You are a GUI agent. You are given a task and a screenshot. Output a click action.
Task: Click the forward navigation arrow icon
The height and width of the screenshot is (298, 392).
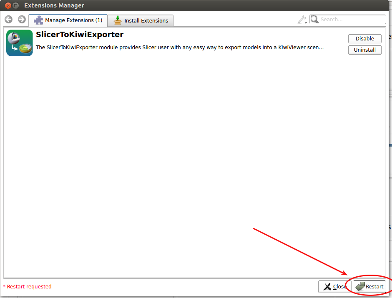coord(22,20)
